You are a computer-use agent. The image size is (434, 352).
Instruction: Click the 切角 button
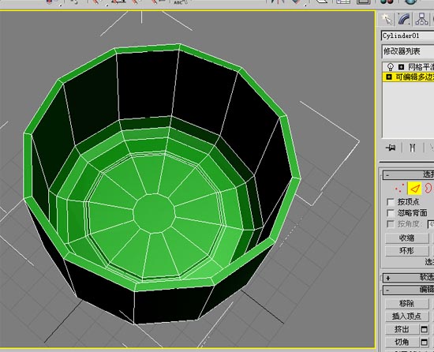(x=402, y=343)
